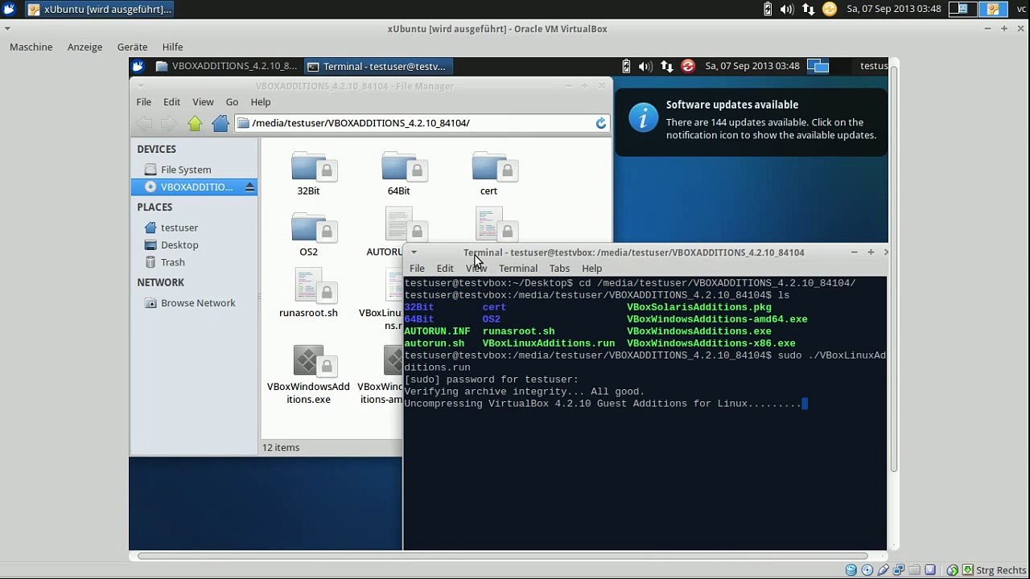This screenshot has height=579, width=1030.
Task: Click VirtualBox USB devices status icon
Action: 883,570
